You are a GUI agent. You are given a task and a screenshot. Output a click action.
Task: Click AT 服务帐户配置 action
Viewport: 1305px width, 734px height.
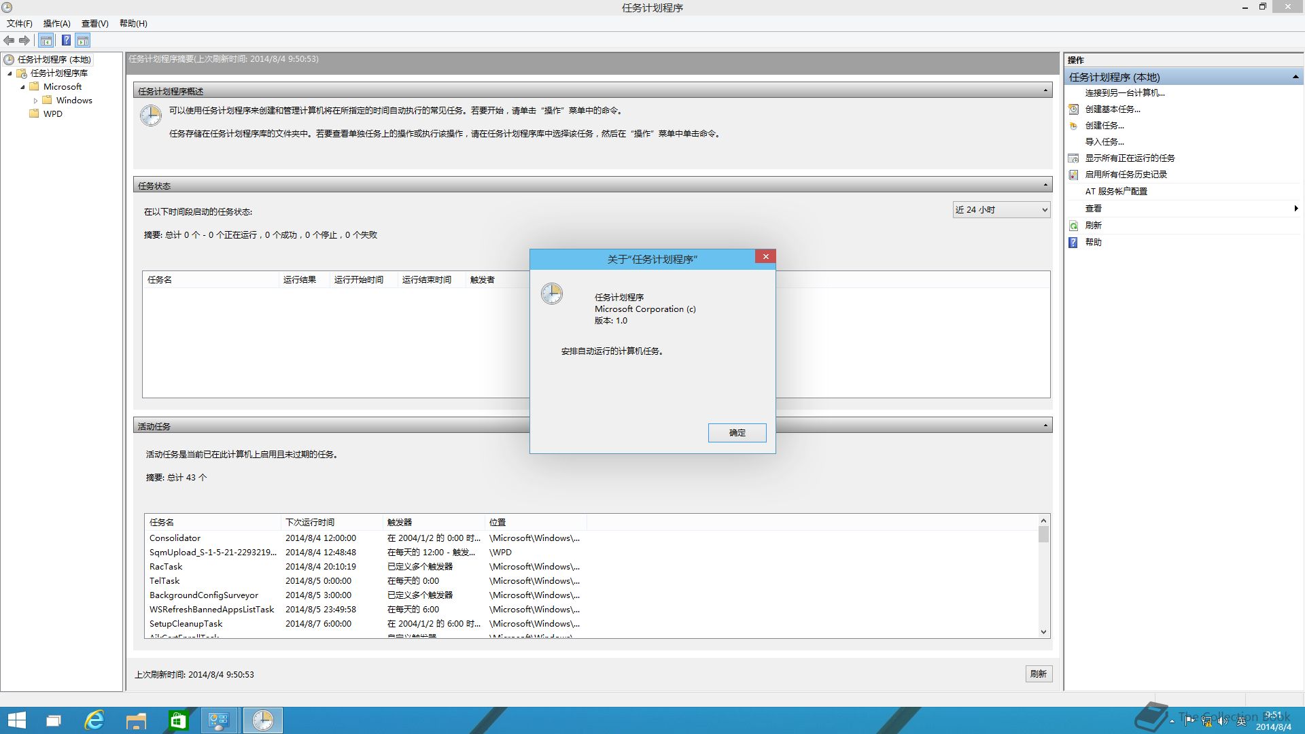pos(1116,192)
